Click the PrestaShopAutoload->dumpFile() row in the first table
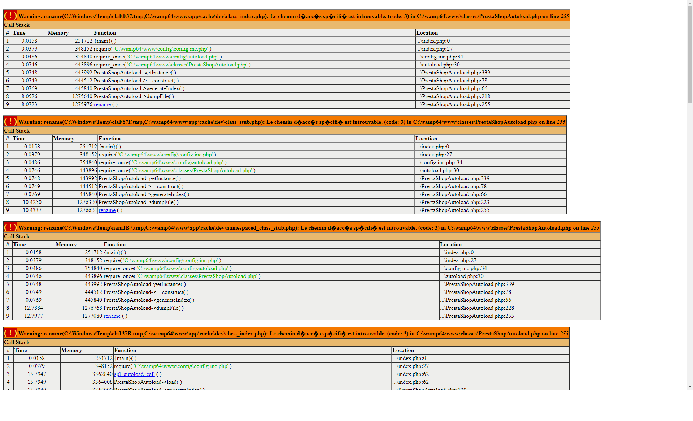Image resolution: width=693 pixels, height=421 pixels. (134, 96)
